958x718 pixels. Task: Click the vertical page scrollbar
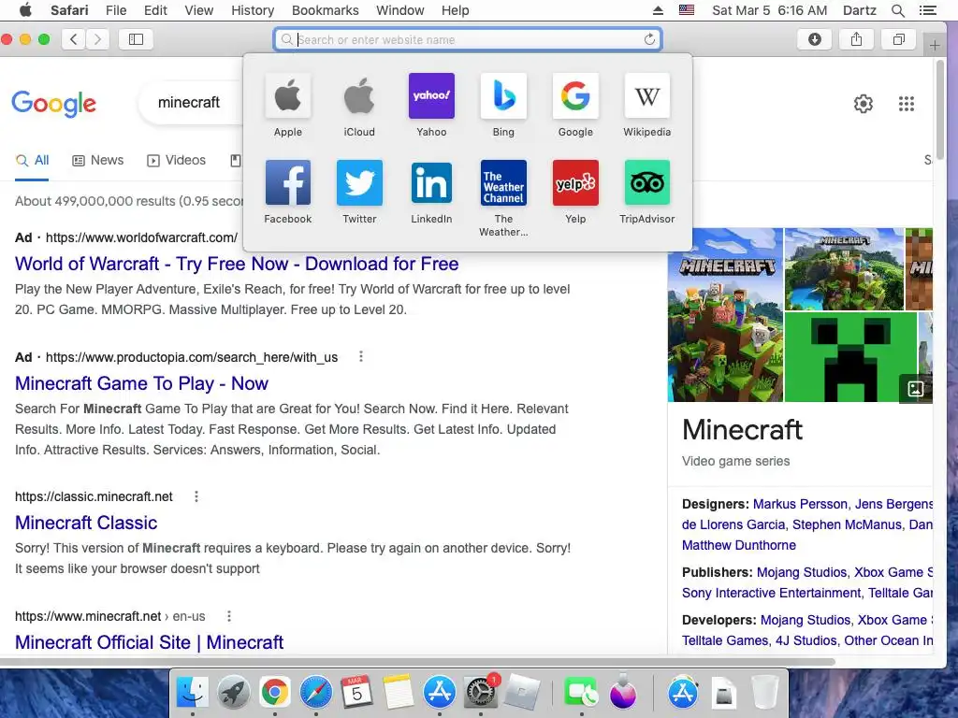(x=941, y=110)
